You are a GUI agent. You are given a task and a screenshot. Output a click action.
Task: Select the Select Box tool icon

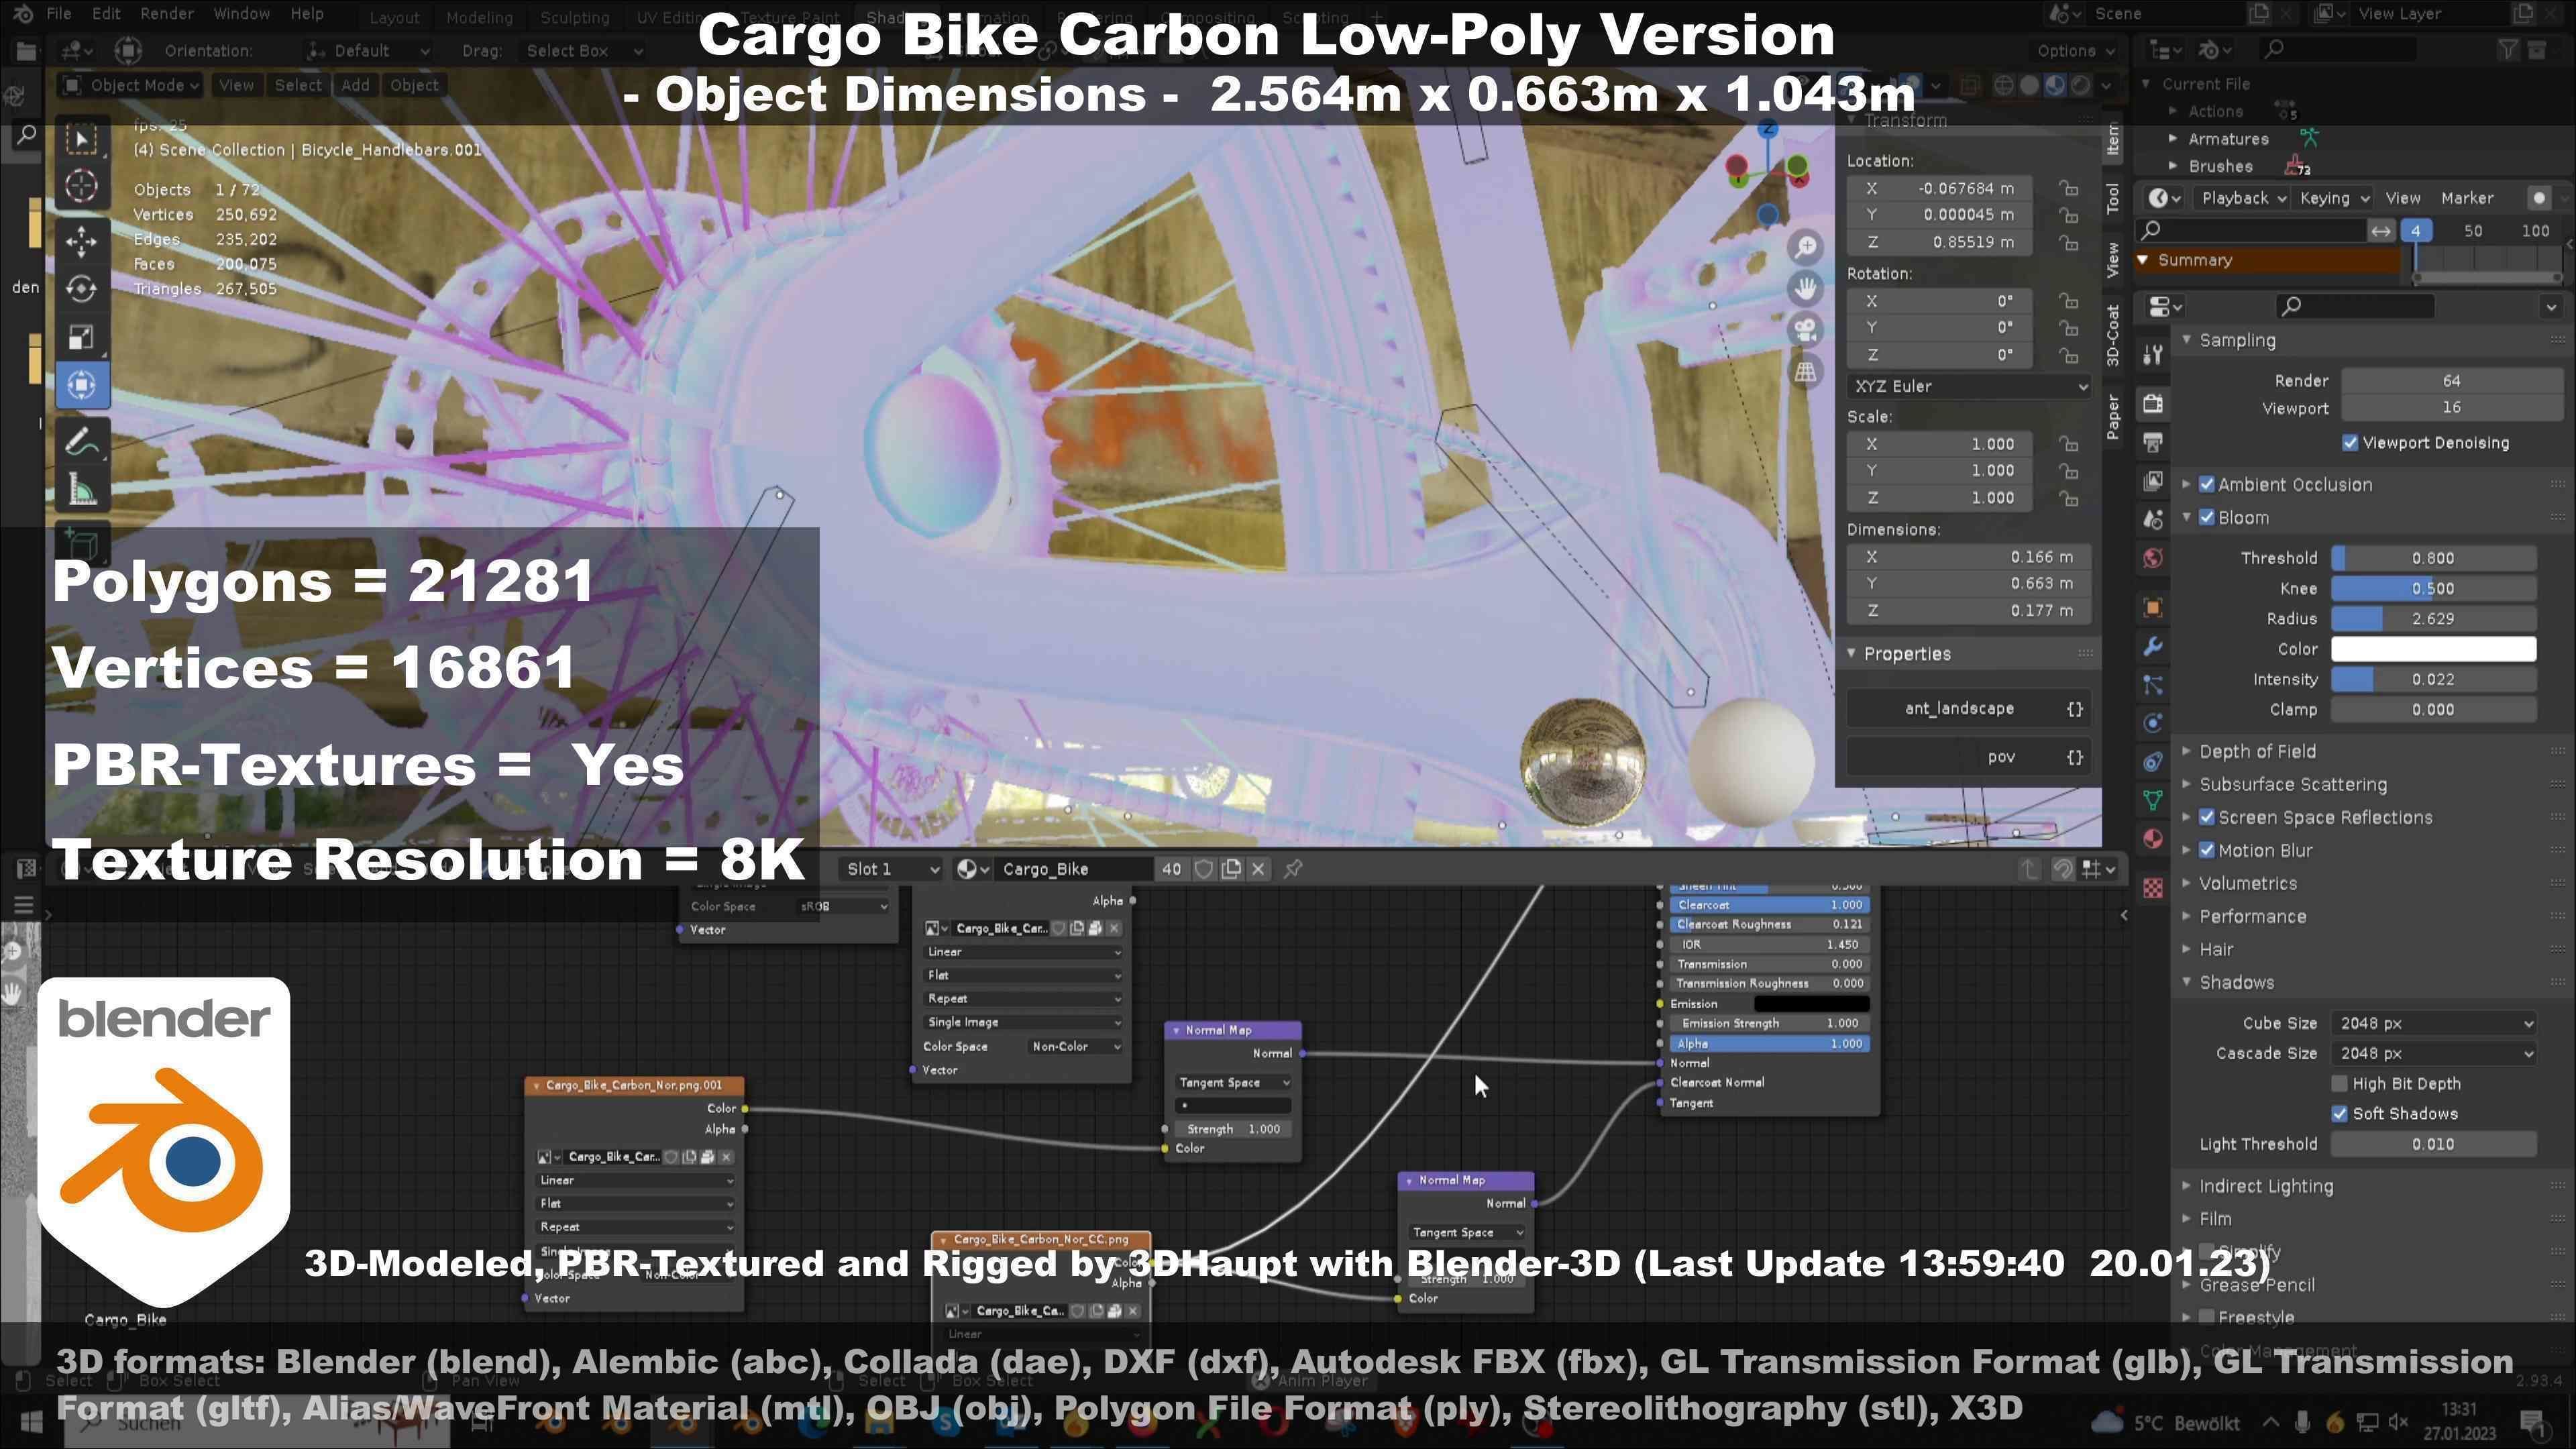(82, 139)
